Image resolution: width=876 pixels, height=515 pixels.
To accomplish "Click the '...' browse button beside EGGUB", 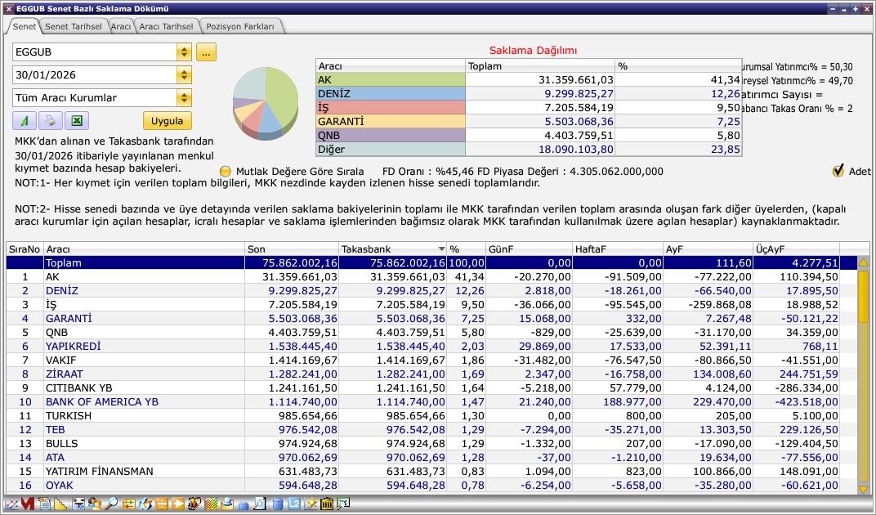I will tap(205, 52).
